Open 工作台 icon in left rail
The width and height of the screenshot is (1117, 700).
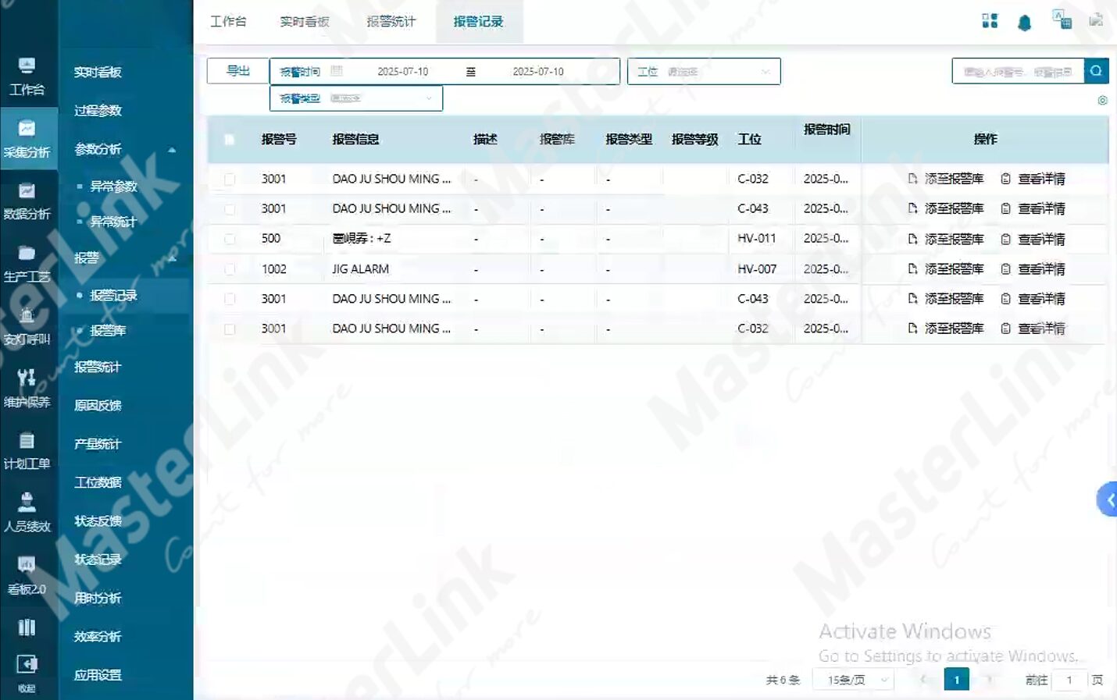27,66
